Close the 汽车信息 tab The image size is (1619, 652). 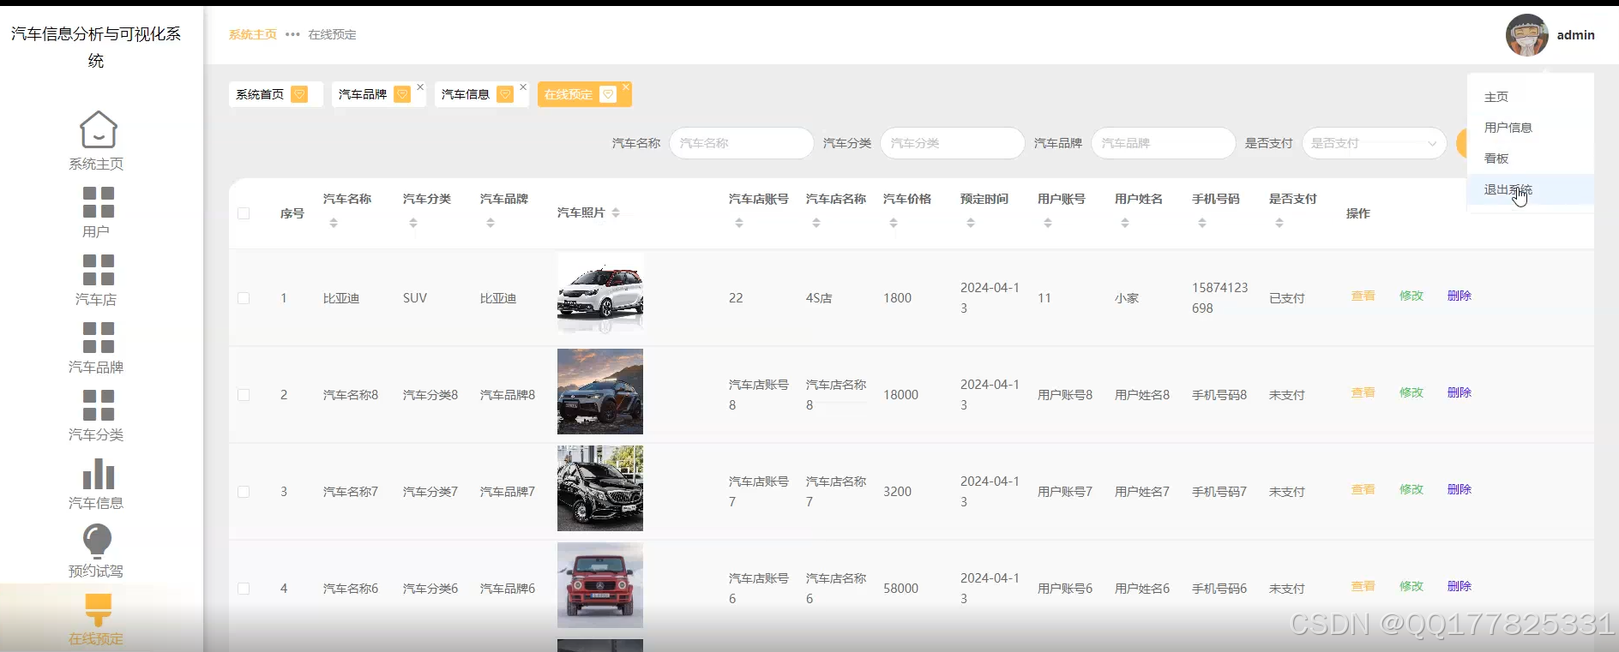(x=523, y=87)
